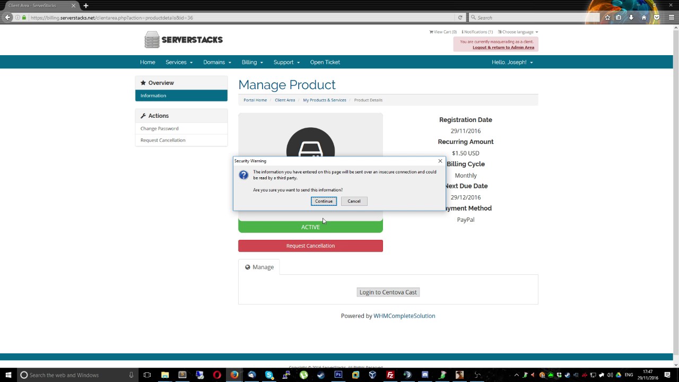Open the WHMCompleteSolution link

pyautogui.click(x=404, y=316)
